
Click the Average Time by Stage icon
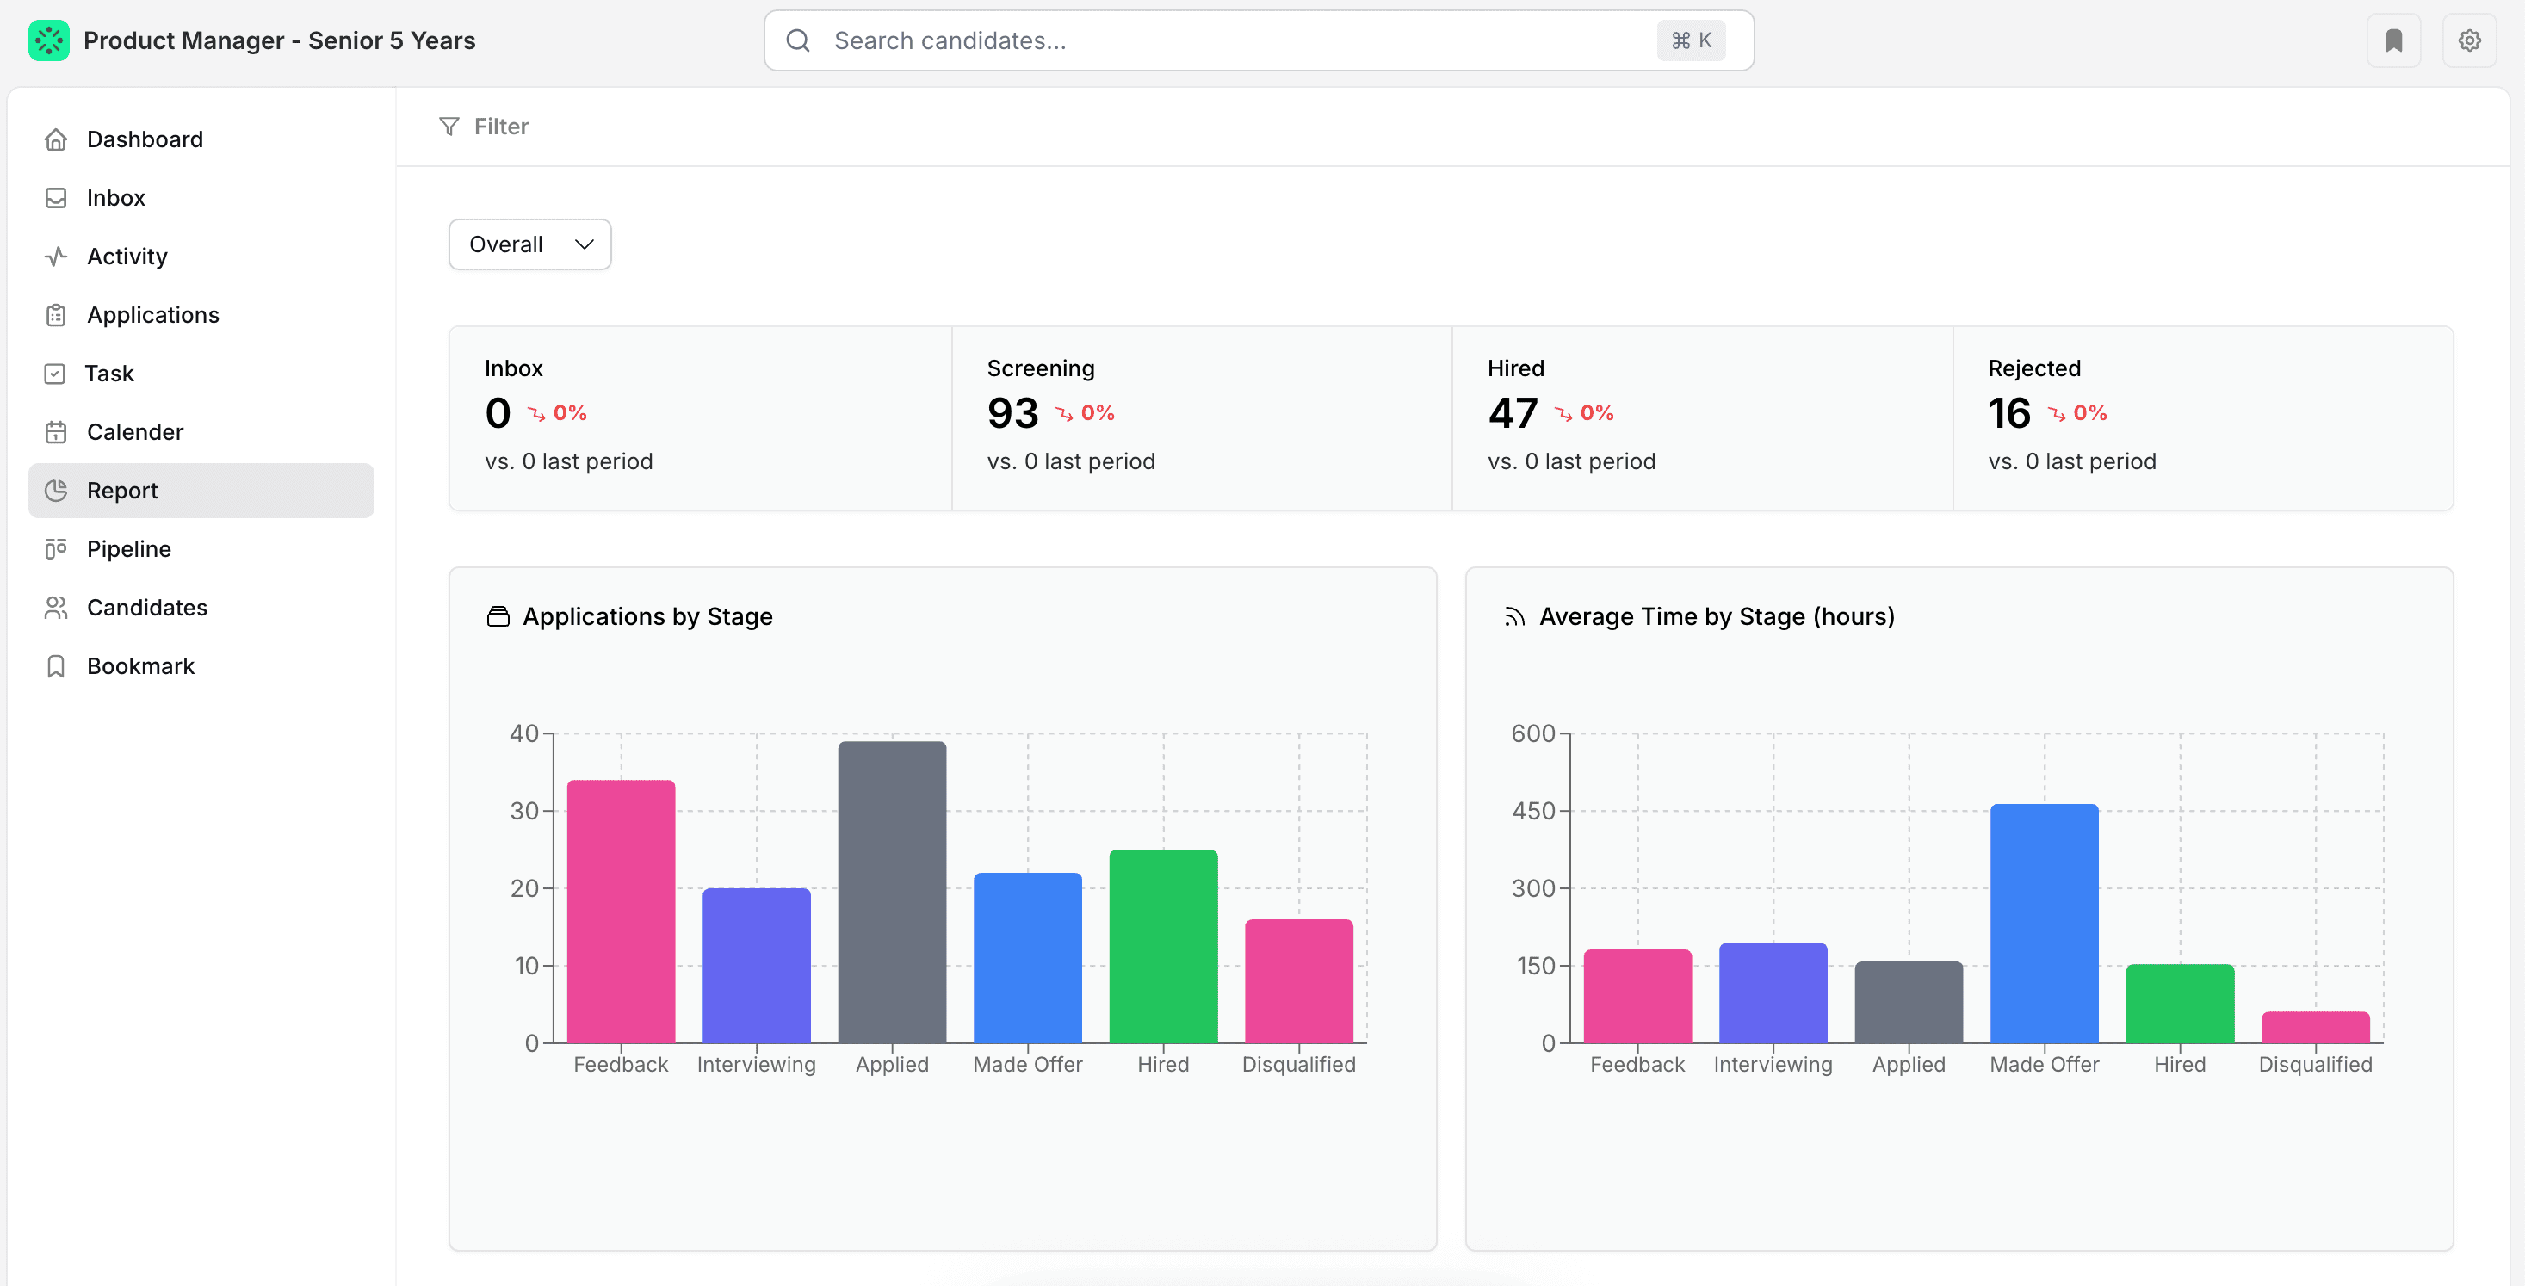coord(1514,616)
